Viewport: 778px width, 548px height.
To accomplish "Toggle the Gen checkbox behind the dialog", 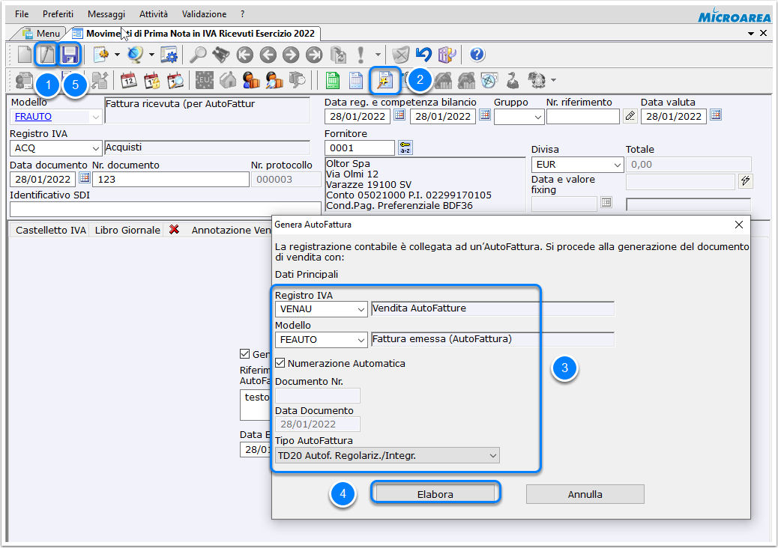I will (244, 354).
